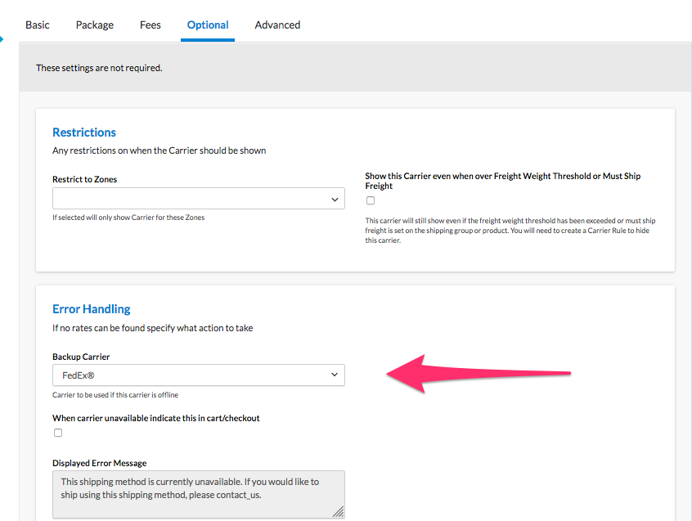
Task: Click the error message textarea resize handle
Action: pos(338,512)
